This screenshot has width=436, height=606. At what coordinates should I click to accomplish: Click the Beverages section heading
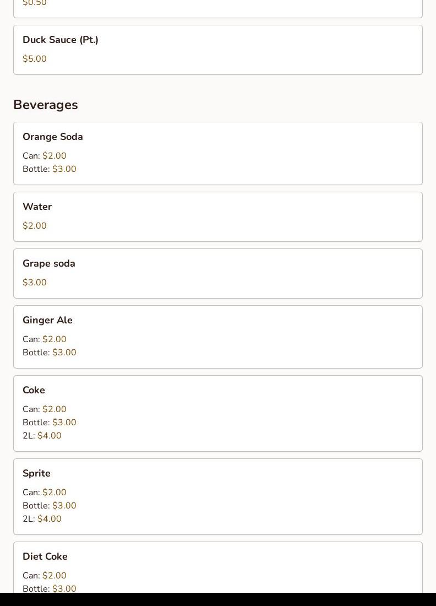(46, 105)
